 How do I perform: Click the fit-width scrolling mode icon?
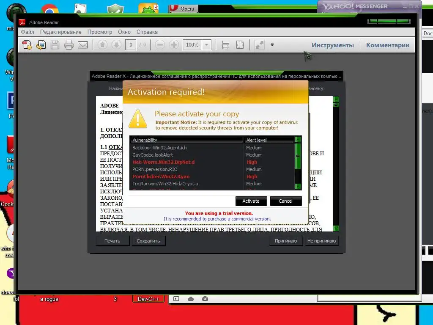226,45
